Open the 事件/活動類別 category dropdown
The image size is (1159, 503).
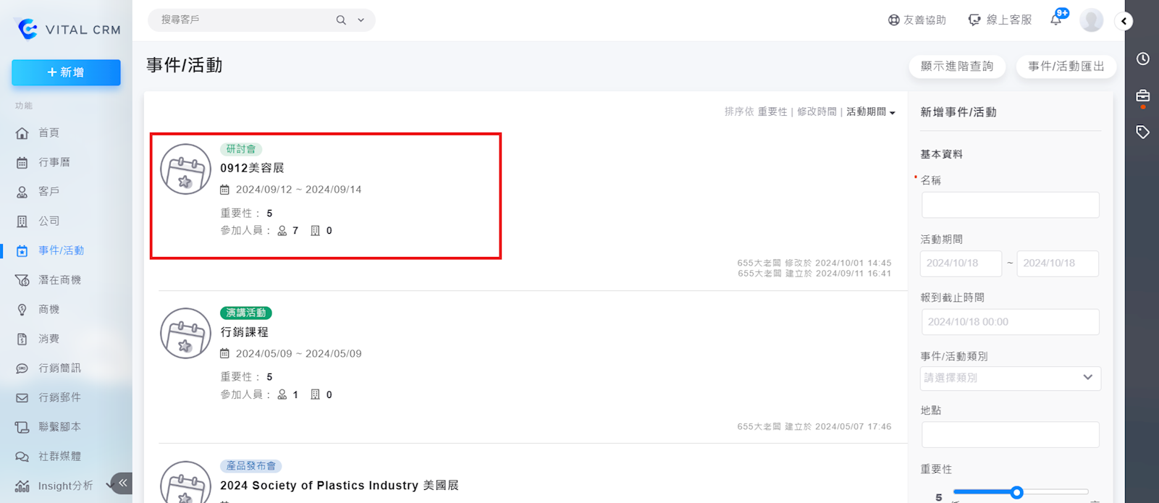[x=1011, y=378]
